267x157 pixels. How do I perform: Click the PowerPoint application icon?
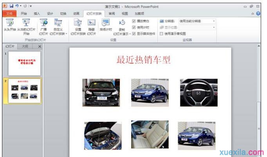[x=5, y=6]
